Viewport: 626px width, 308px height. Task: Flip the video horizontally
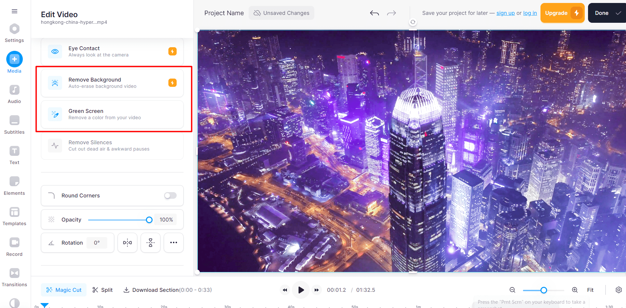coord(127,243)
